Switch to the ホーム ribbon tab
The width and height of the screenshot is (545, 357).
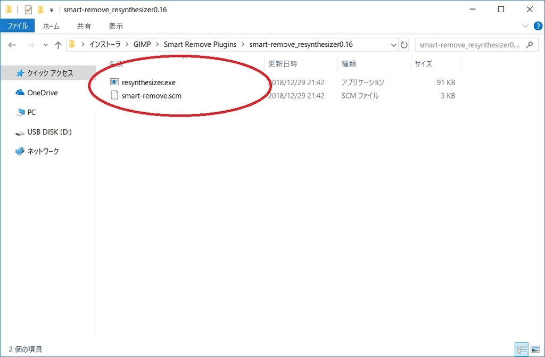point(51,26)
